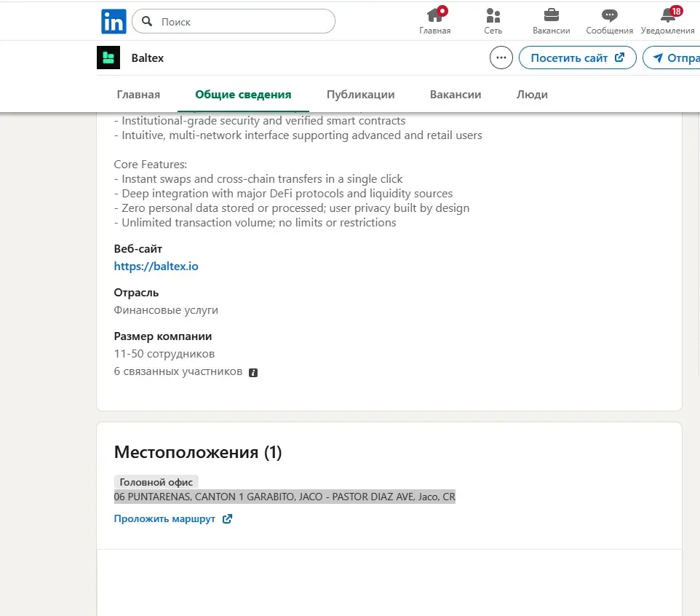The width and height of the screenshot is (700, 616).
Task: Click the info icon beside связанных участников
Action: (x=253, y=373)
